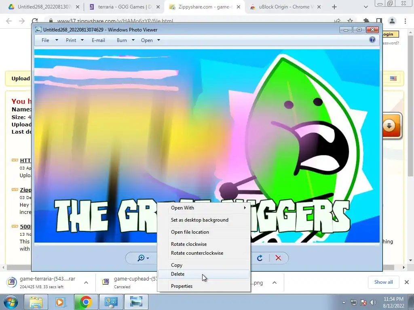Image resolution: width=414 pixels, height=310 pixels.
Task: Choose Set as desktop background
Action: click(204, 220)
